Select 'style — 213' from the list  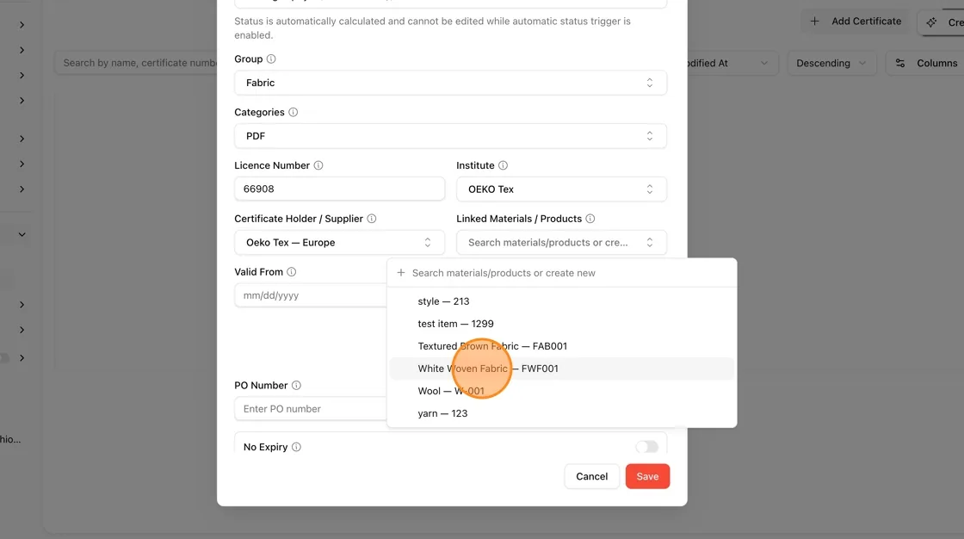point(562,301)
